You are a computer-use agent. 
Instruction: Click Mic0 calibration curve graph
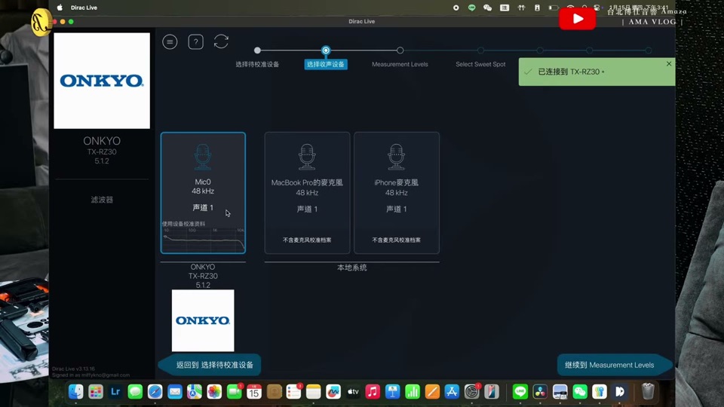tap(203, 239)
